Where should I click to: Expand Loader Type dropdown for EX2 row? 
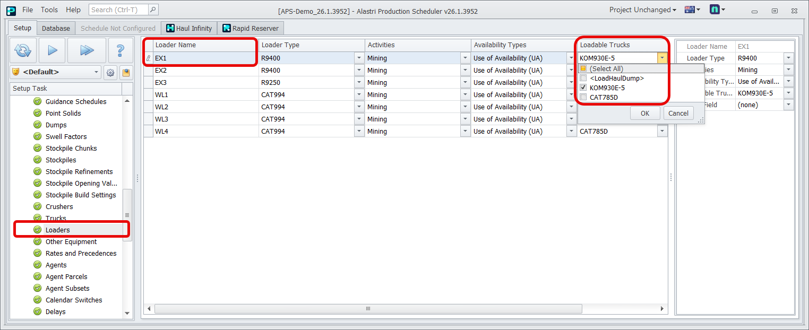point(359,71)
